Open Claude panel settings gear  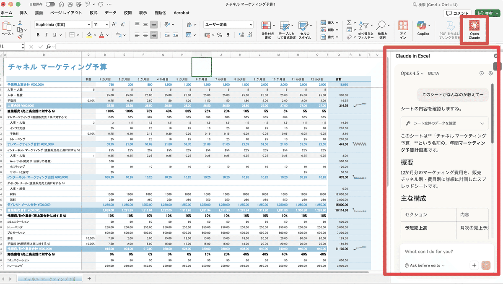click(x=491, y=73)
